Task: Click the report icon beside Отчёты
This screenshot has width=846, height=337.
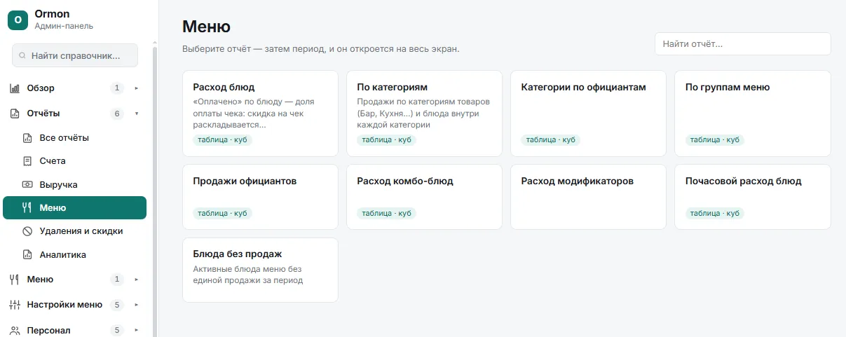Action: (14, 114)
